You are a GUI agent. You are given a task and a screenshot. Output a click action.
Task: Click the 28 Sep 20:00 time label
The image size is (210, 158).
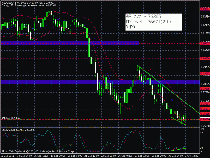[159, 156]
